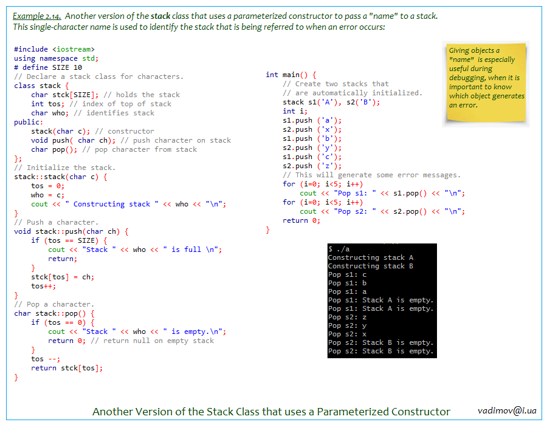
Task: Click the 'if (tos == 0) {' line
Action: (63, 322)
